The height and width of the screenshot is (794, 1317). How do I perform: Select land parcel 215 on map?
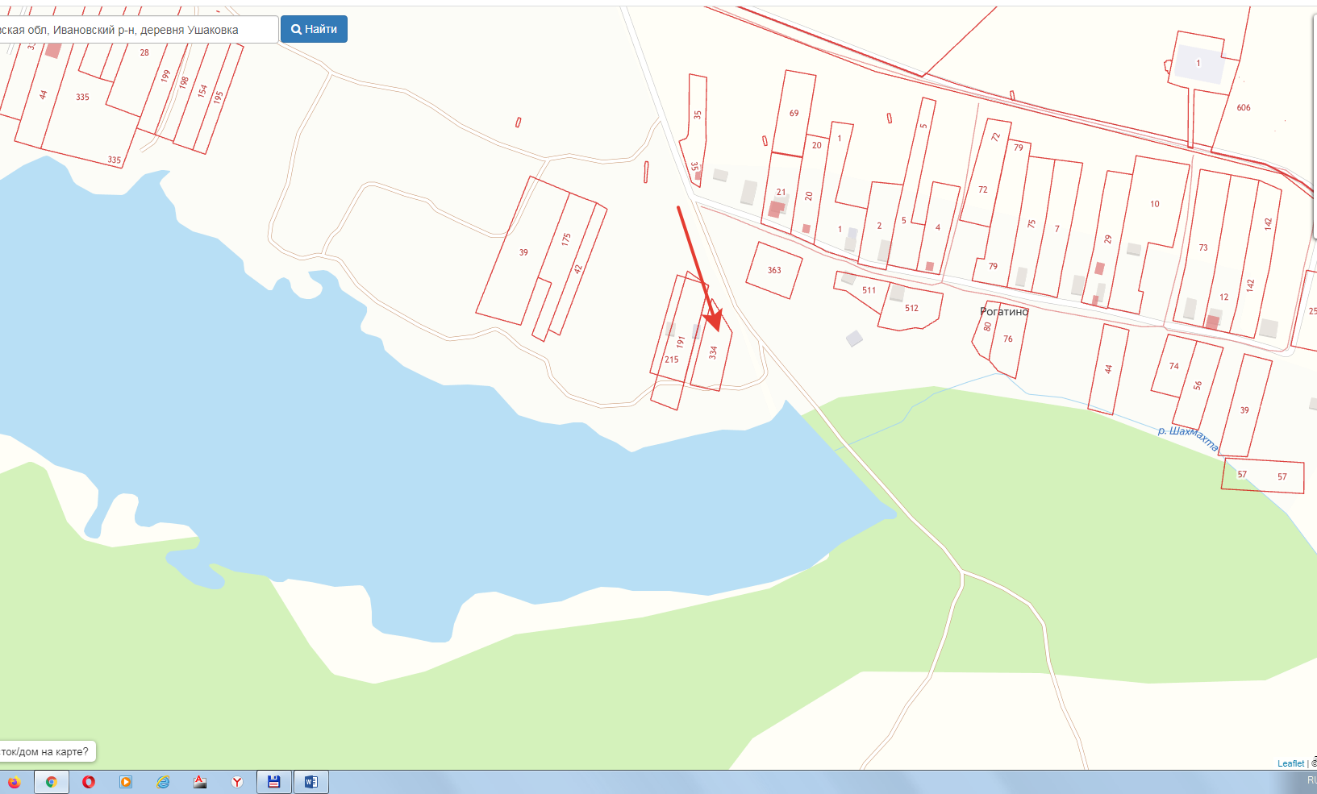point(671,360)
